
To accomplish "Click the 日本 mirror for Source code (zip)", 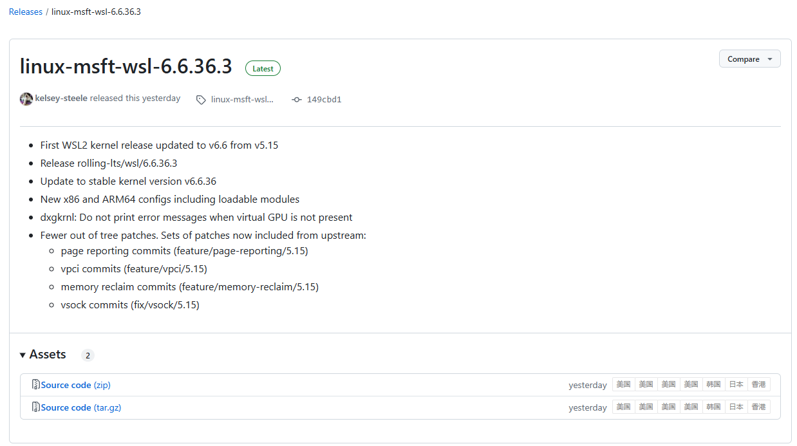I will click(736, 384).
